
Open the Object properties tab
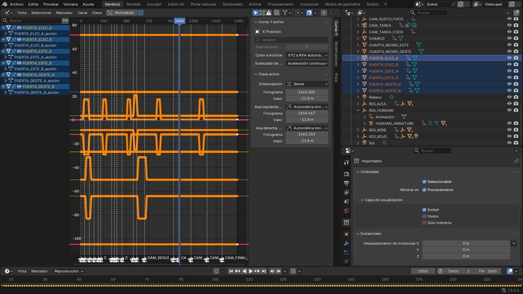[346, 234]
